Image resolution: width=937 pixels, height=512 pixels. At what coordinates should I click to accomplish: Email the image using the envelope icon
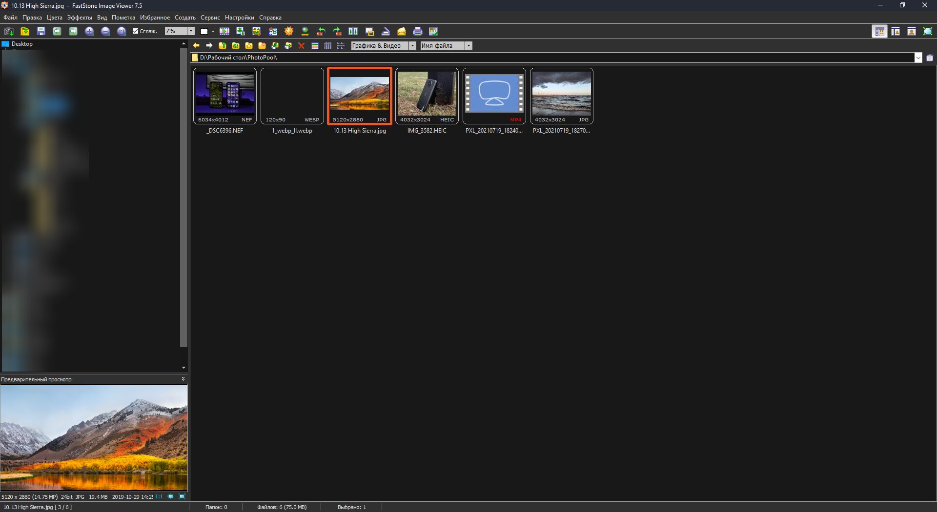[x=402, y=31]
